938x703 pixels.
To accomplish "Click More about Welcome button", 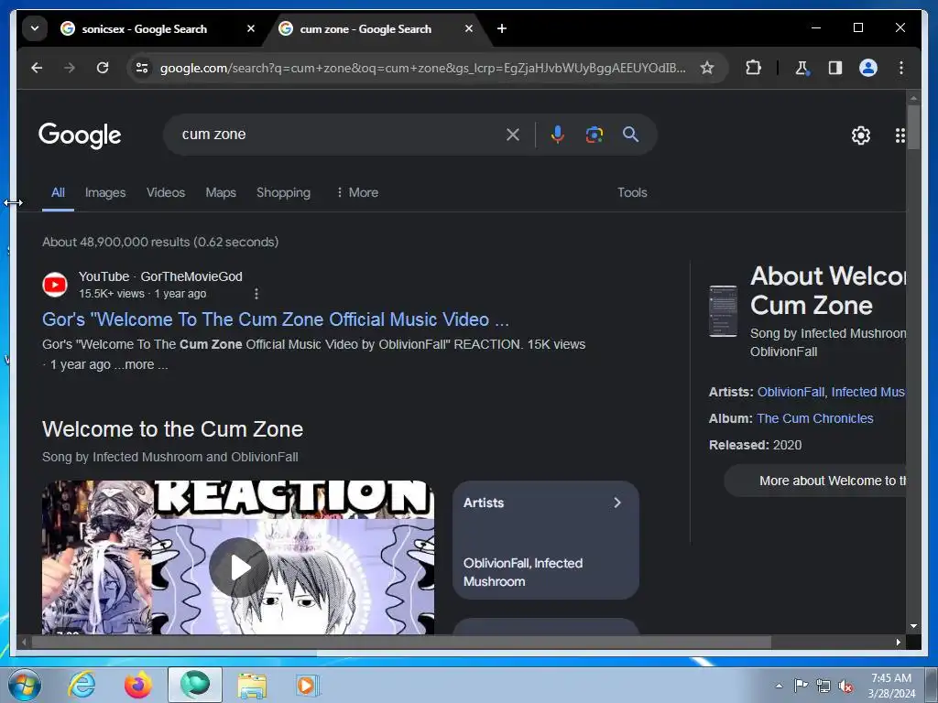I will pyautogui.click(x=814, y=481).
